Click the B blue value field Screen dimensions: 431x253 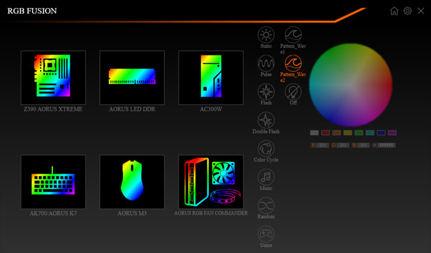coord(363,145)
